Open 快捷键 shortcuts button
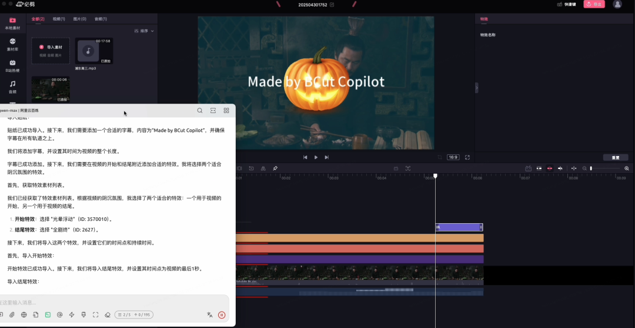Viewport: 635px width, 328px height. point(567,5)
